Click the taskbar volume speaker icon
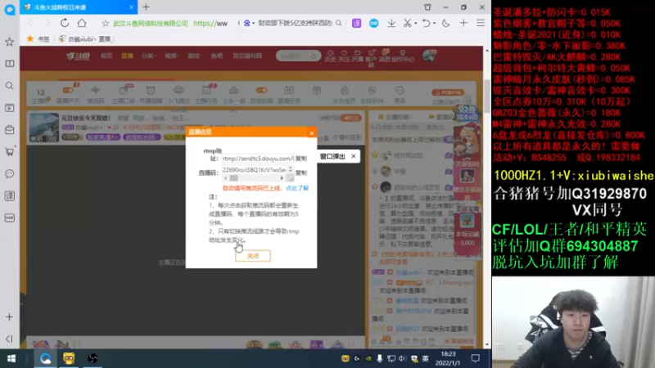 click(x=402, y=358)
